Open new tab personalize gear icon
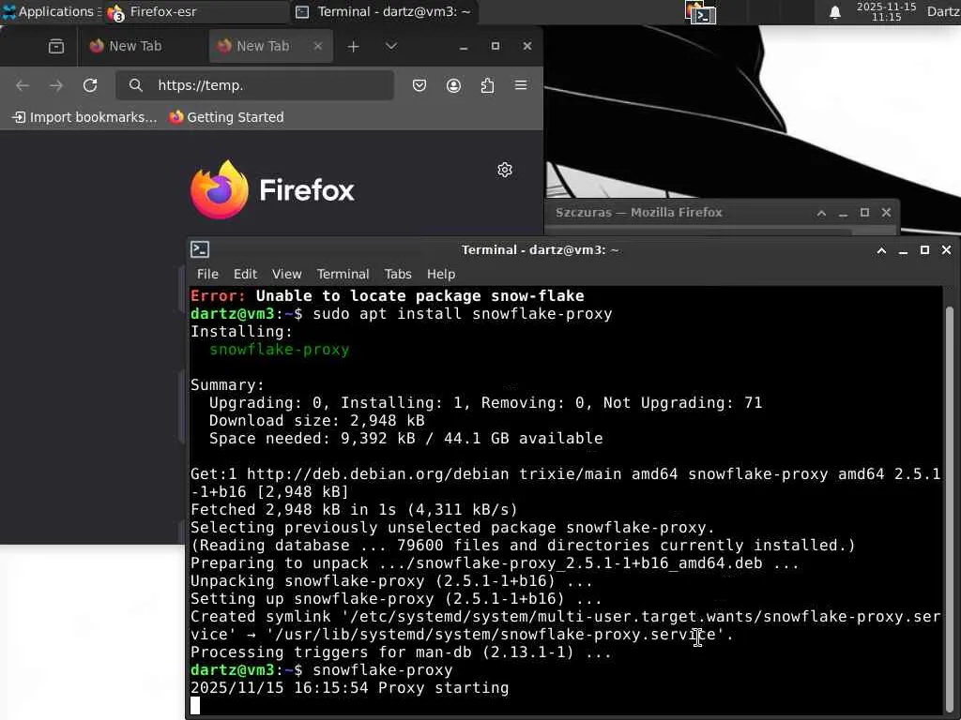 coord(504,170)
